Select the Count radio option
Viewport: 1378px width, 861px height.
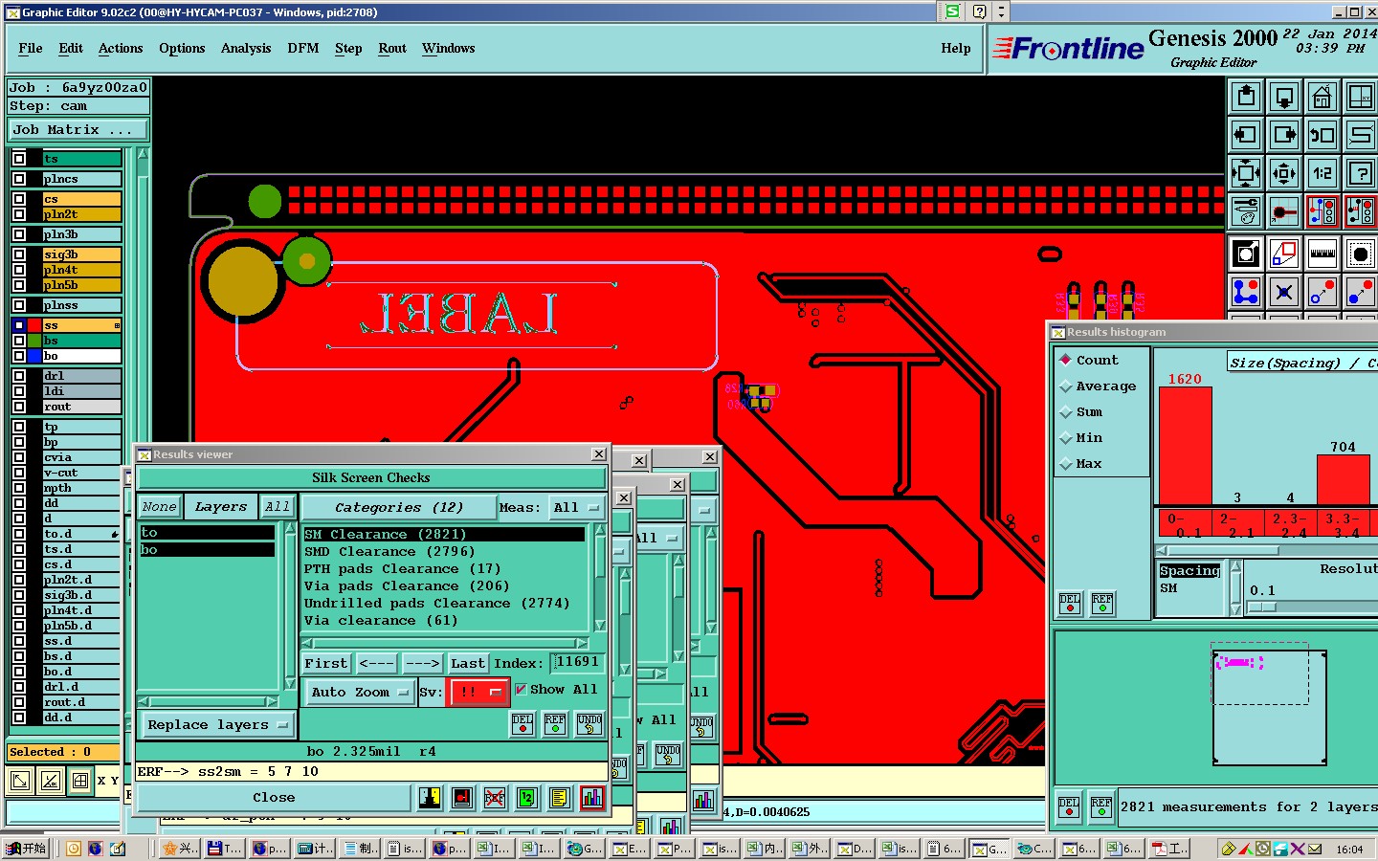tap(1065, 360)
